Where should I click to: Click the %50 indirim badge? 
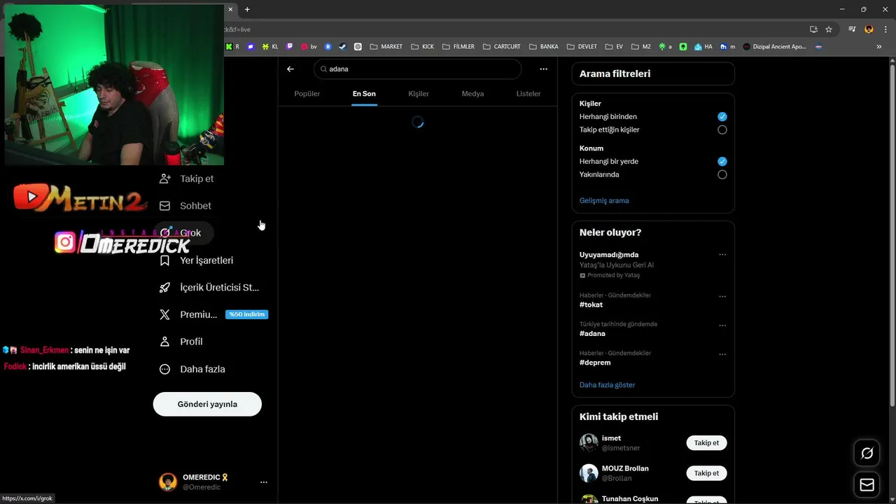pyautogui.click(x=247, y=315)
